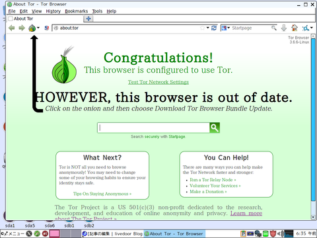Select the About Tor tab
Screen dimensions: 317x238
click(45, 19)
